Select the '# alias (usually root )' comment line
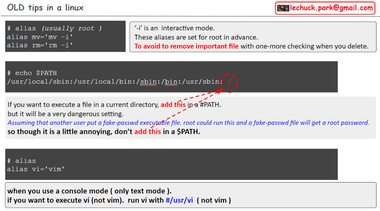Screen dimensions: 380x211 click(x=54, y=28)
